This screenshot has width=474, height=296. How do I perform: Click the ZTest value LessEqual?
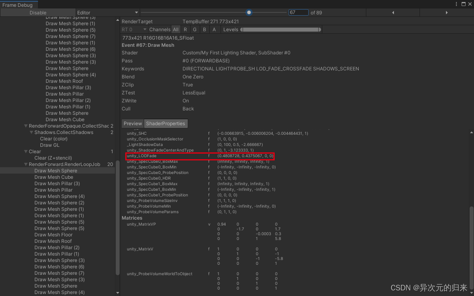coord(194,93)
